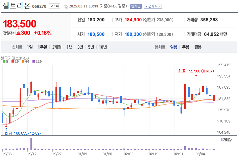238x157 pixels.
Task: Click the 거래량 volume legend swatch
Action: point(222,140)
